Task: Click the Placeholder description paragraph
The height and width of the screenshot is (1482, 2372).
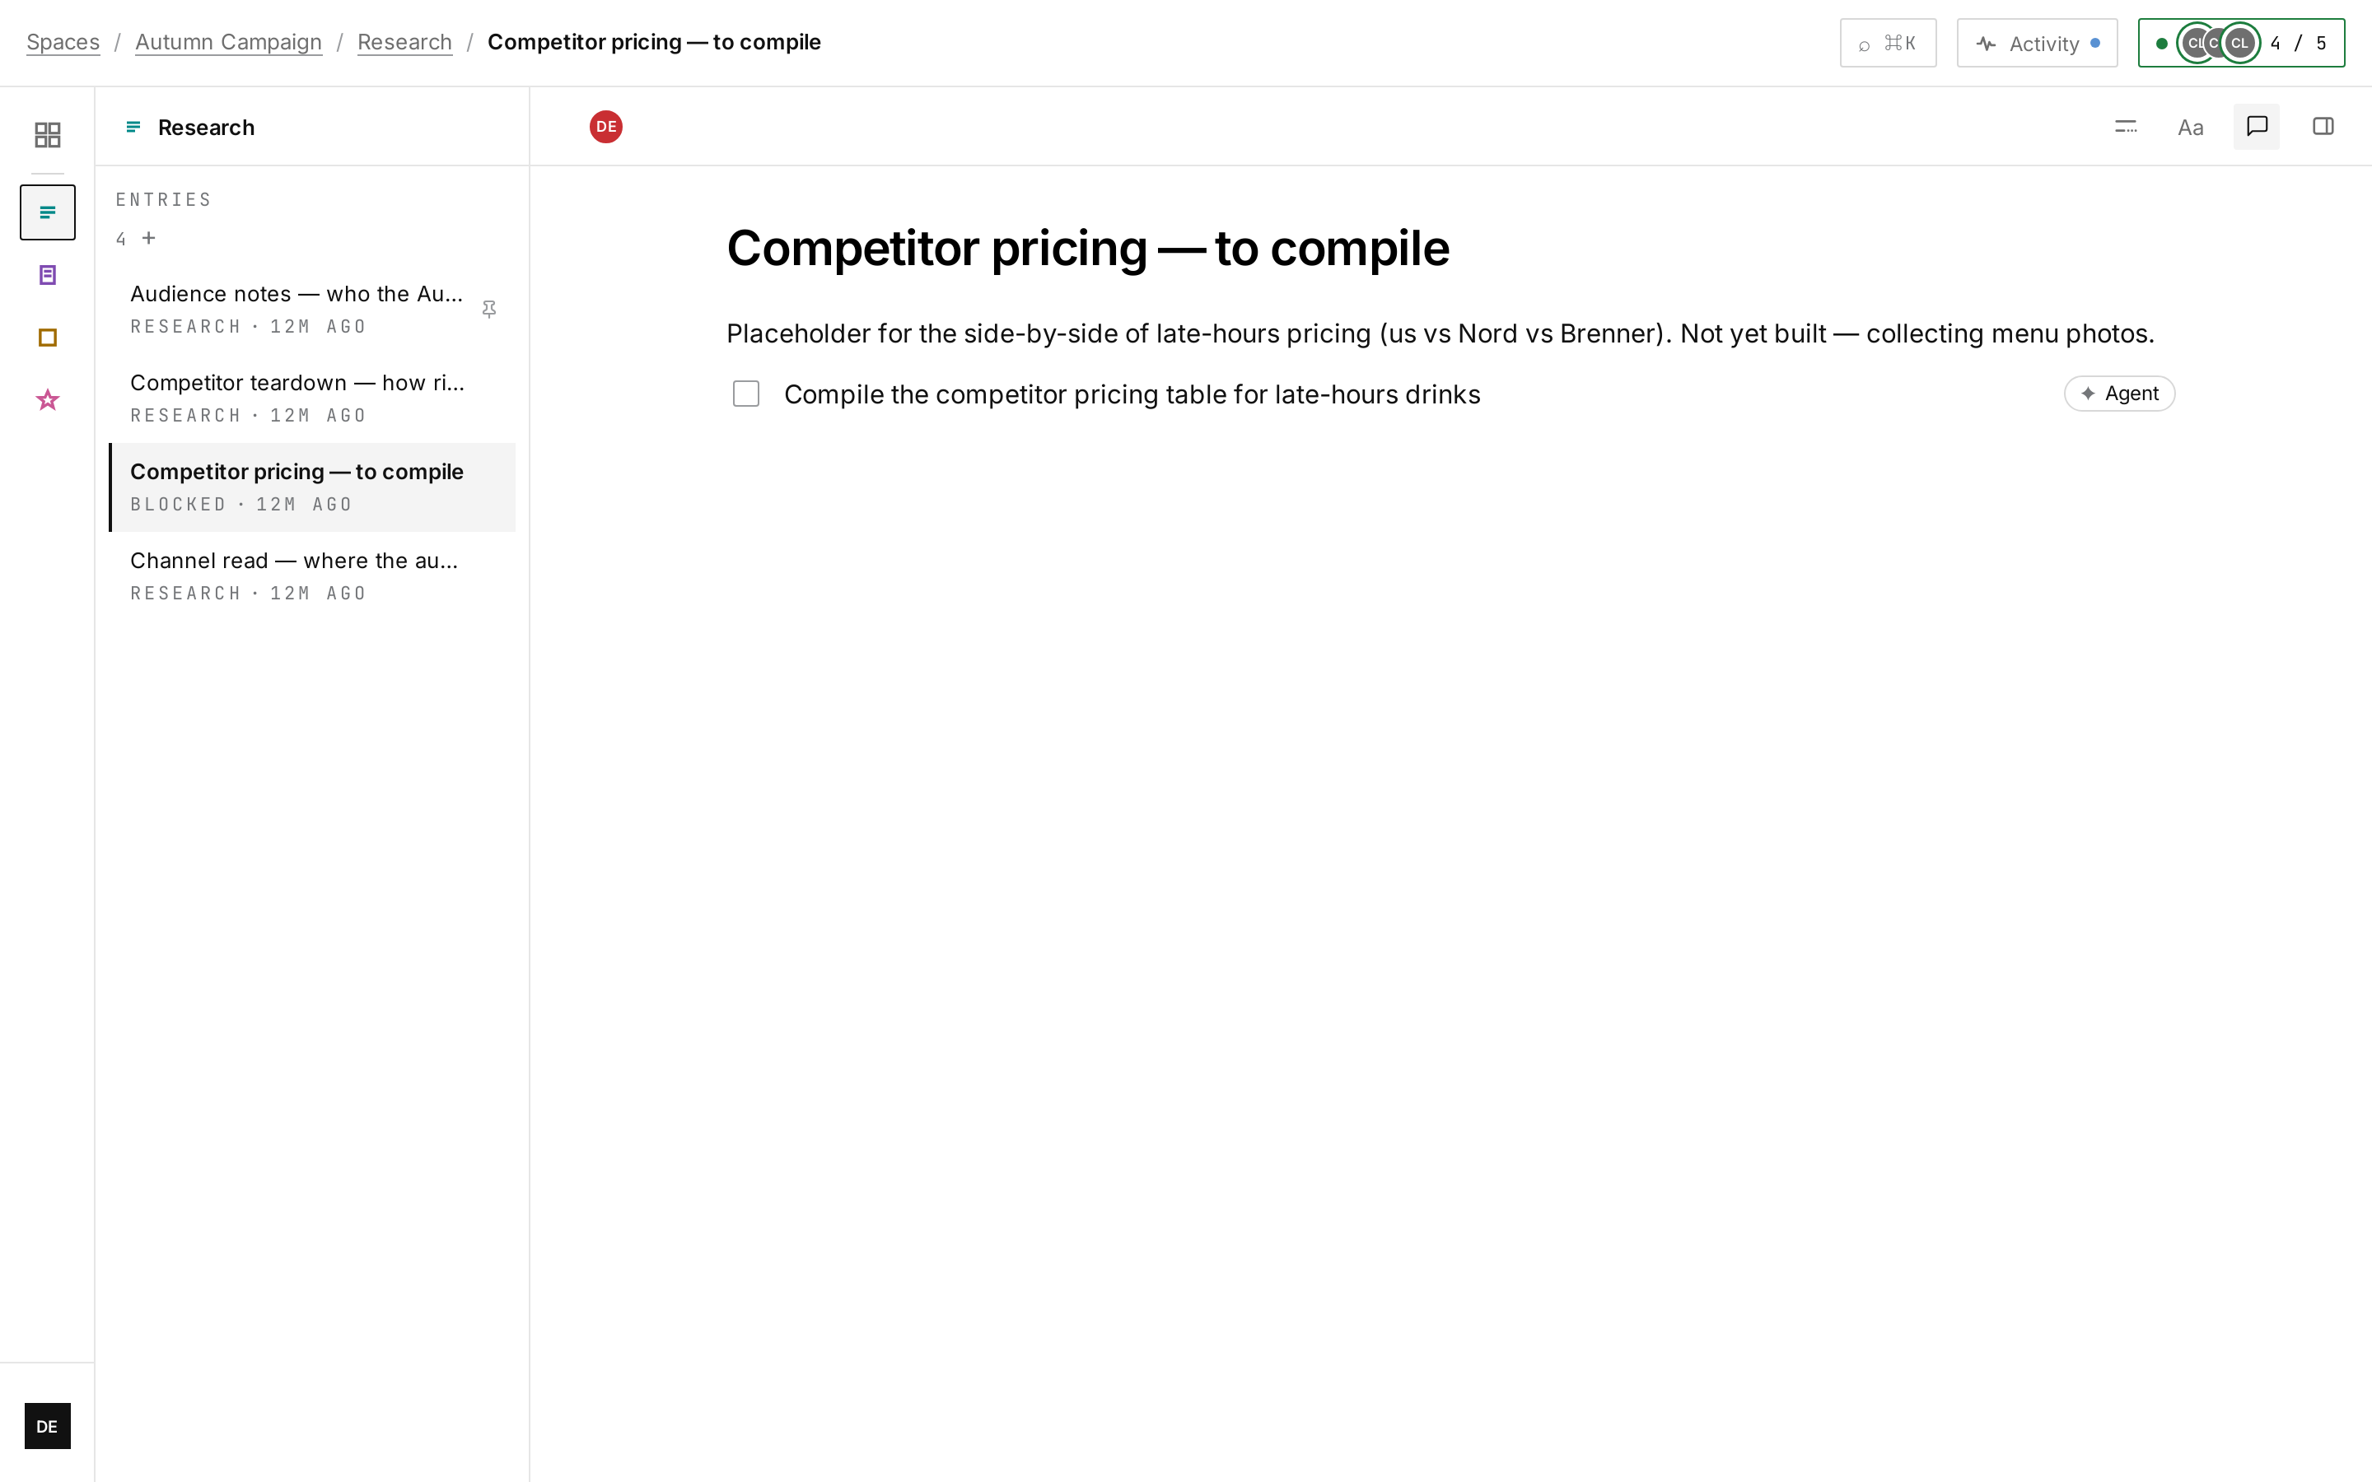Action: pos(1440,333)
